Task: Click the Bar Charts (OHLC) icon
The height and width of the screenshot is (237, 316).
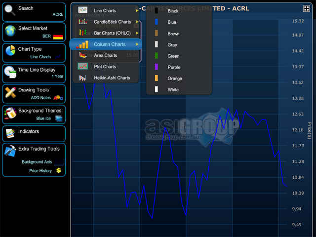Action: [x=83, y=33]
